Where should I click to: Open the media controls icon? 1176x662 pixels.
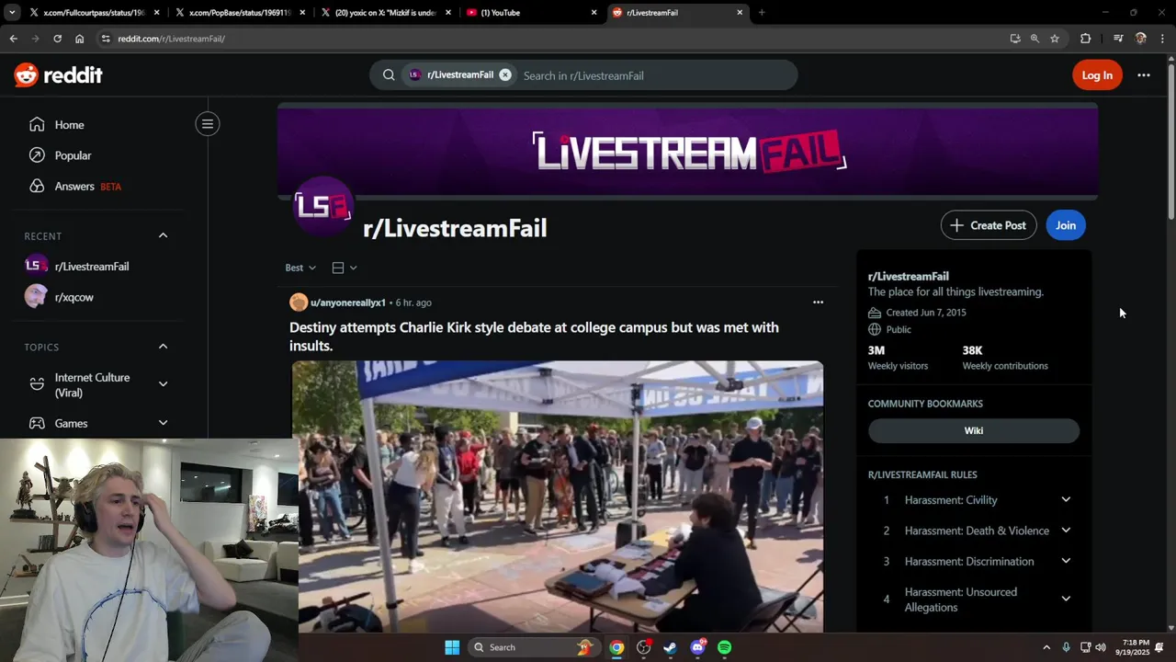1118,39
